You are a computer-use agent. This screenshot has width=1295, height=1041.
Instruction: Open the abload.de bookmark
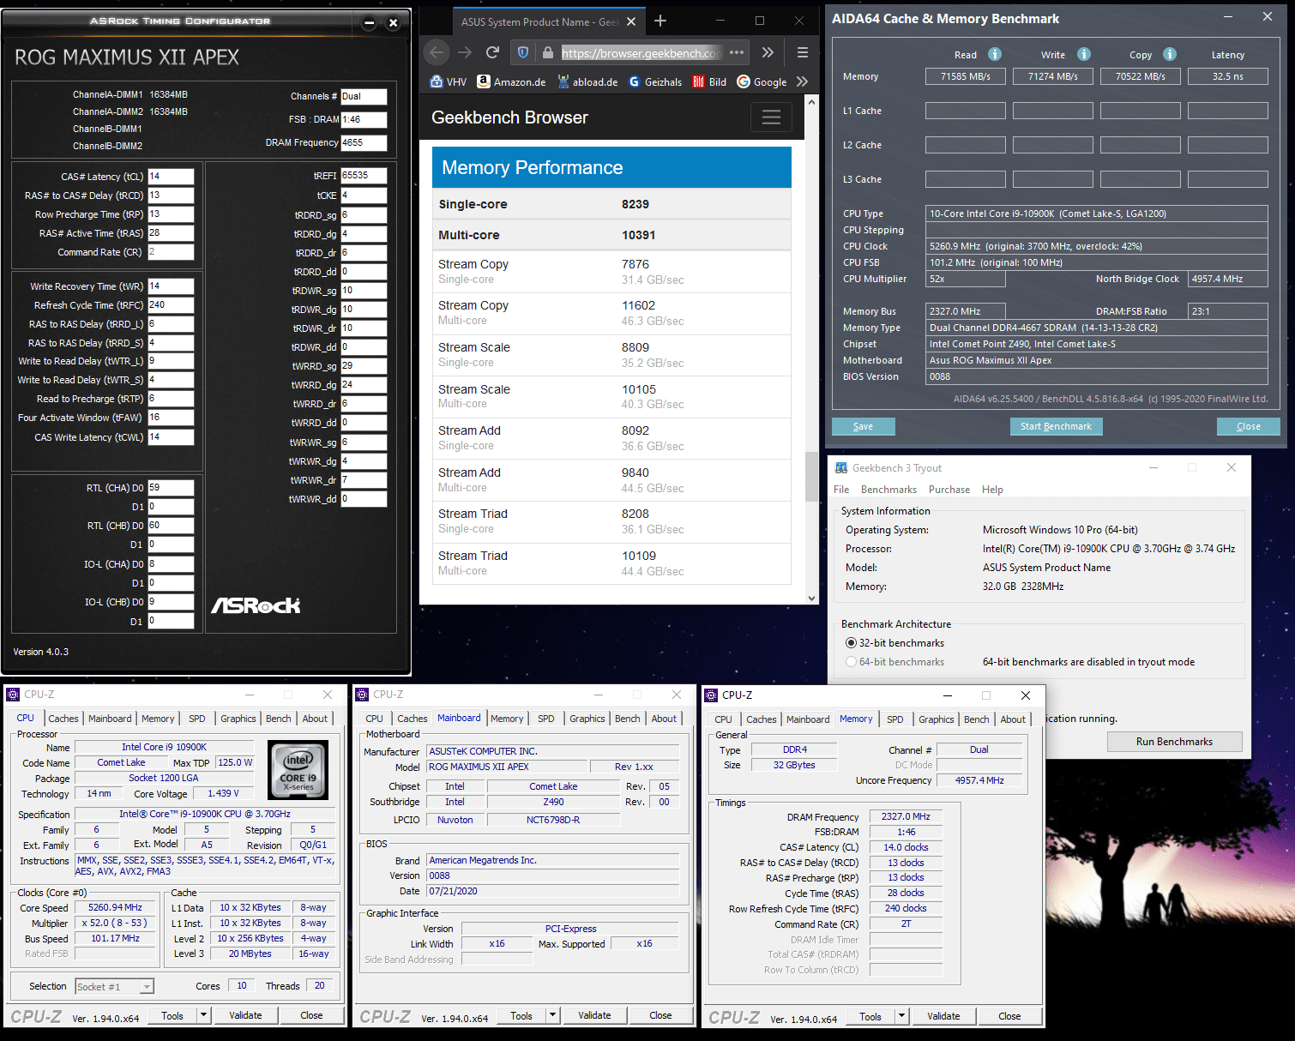(x=587, y=82)
